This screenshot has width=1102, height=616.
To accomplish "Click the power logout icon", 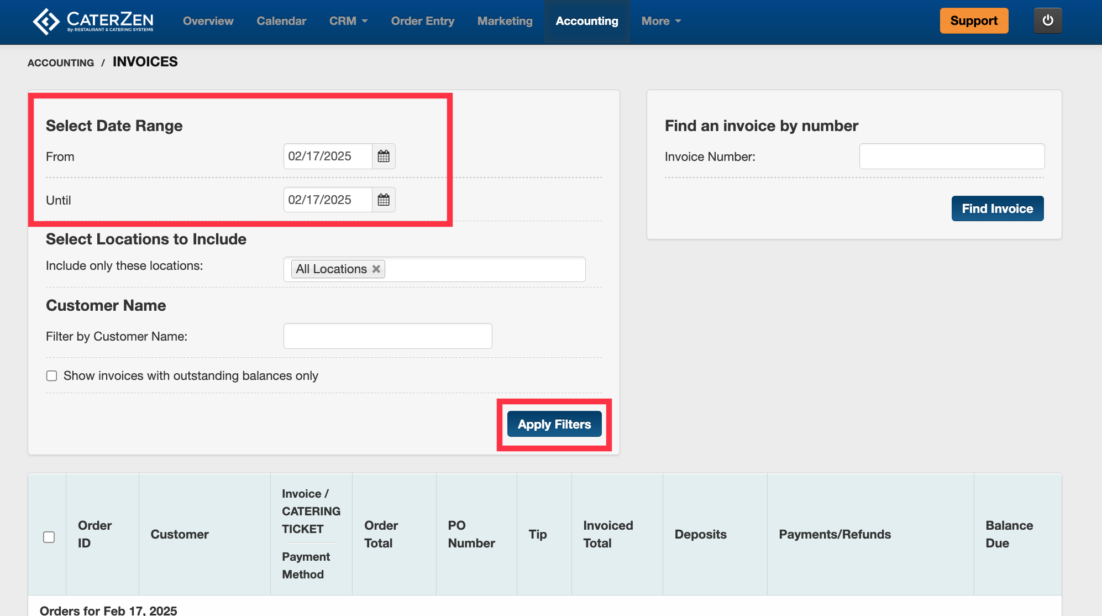I will [x=1047, y=21].
